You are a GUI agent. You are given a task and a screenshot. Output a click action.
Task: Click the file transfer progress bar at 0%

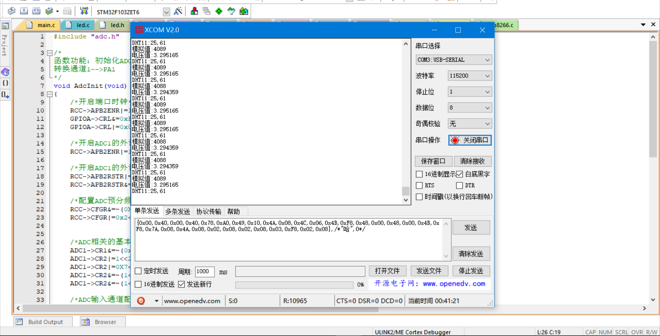pyautogui.click(x=294, y=284)
